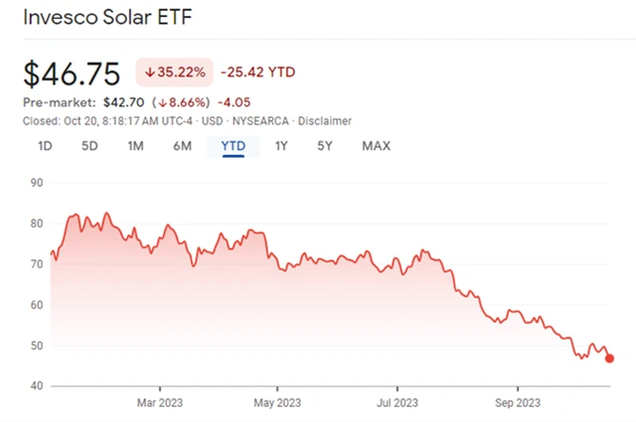Screen dimensions: 636x422
Task: Click the Mar 2023 axis label
Action: 160,404
